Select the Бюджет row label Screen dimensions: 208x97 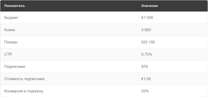[x=11, y=18]
